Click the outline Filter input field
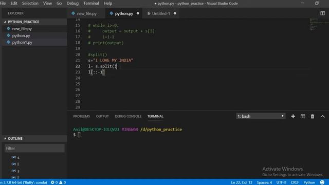The image size is (329, 185). tap(34, 149)
